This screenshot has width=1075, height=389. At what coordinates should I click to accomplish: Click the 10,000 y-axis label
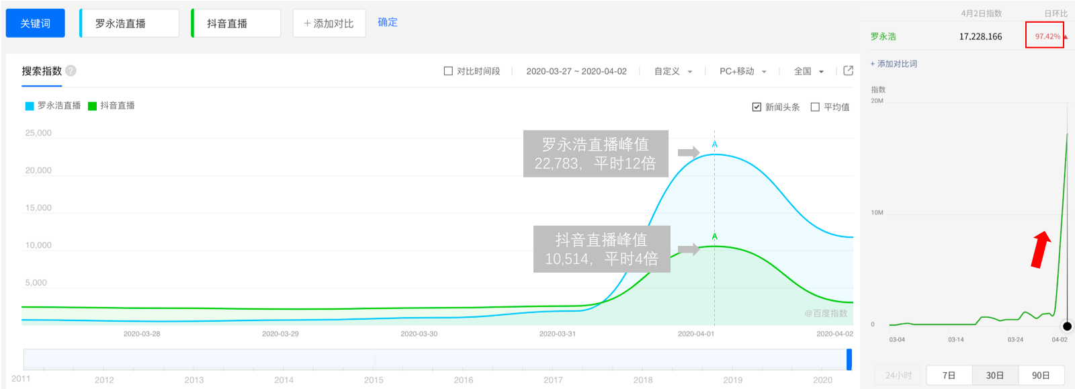tap(38, 245)
